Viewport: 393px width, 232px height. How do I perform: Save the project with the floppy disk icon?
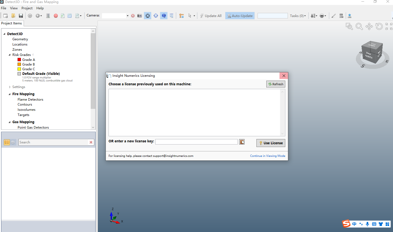pyautogui.click(x=21, y=16)
